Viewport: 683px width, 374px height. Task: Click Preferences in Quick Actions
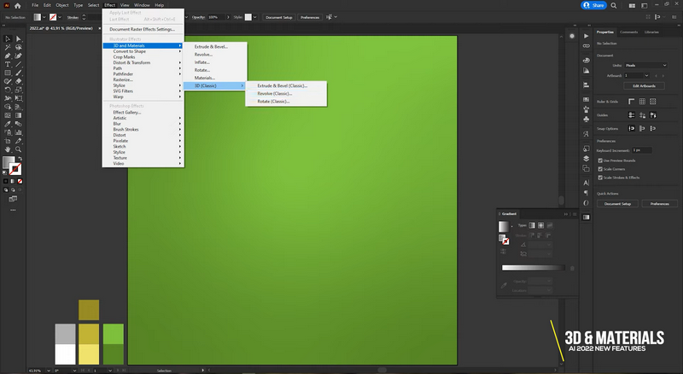coord(659,203)
